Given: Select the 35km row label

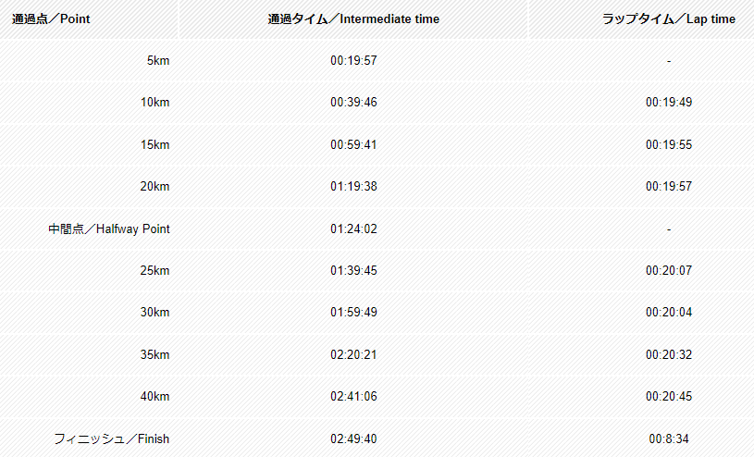Looking at the screenshot, I should (155, 355).
